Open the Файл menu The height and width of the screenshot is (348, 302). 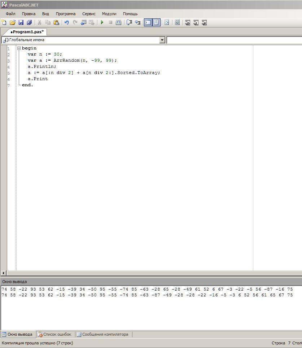10,14
